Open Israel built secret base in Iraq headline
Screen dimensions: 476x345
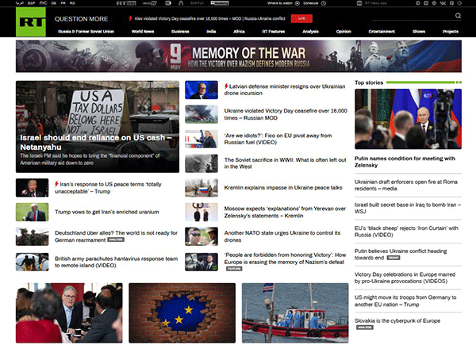coord(408,208)
